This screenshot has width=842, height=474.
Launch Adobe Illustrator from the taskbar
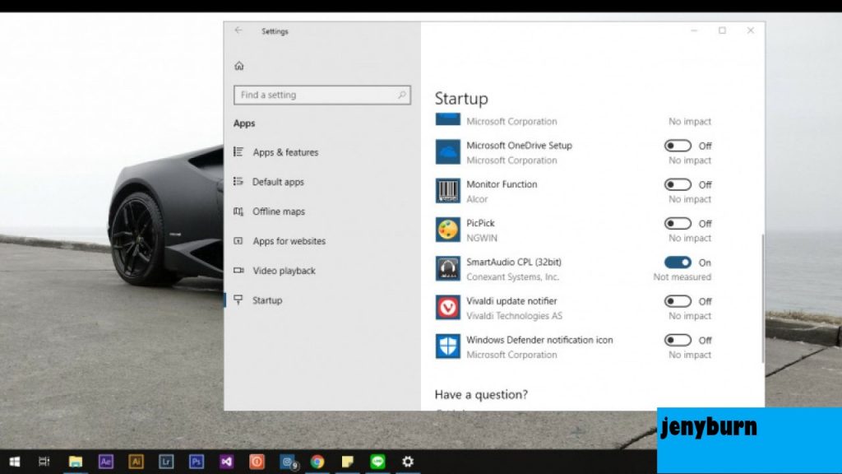(136, 462)
